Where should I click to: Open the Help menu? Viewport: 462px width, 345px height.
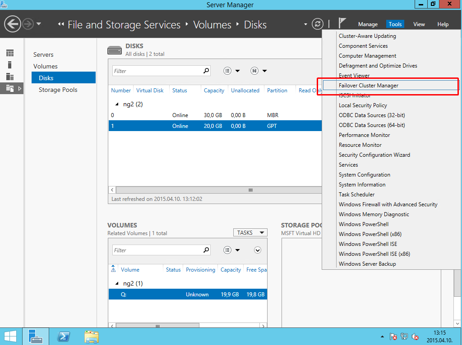point(443,24)
